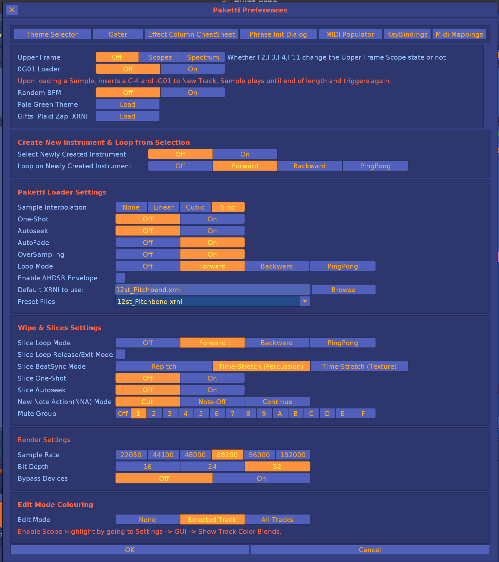This screenshot has width=499, height=562.
Task: Set Upper Frame to Spectrum
Action: tap(203, 57)
